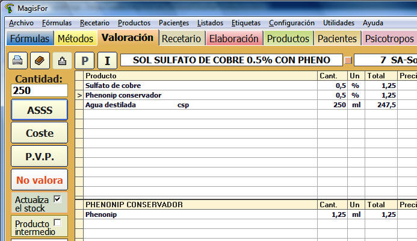417x241 pixels.
Task: Open the Utilidades menu
Action: tap(338, 23)
